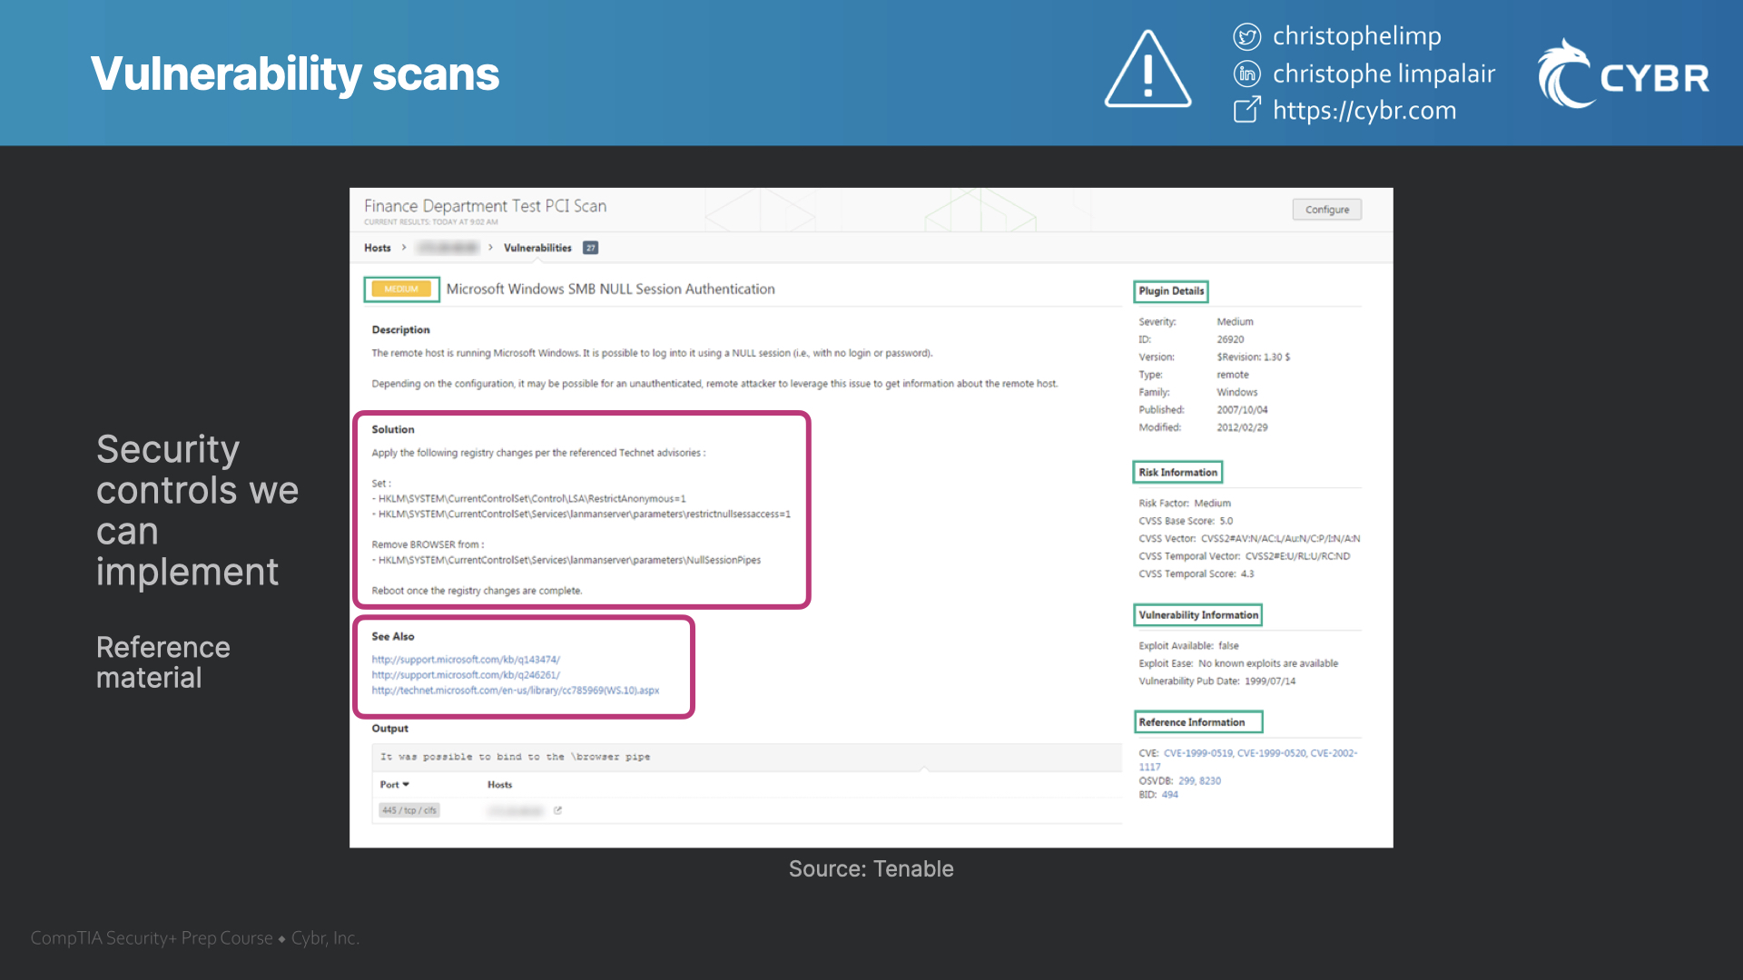Click the Microsoft Windows SMB NULL Session title

point(610,289)
